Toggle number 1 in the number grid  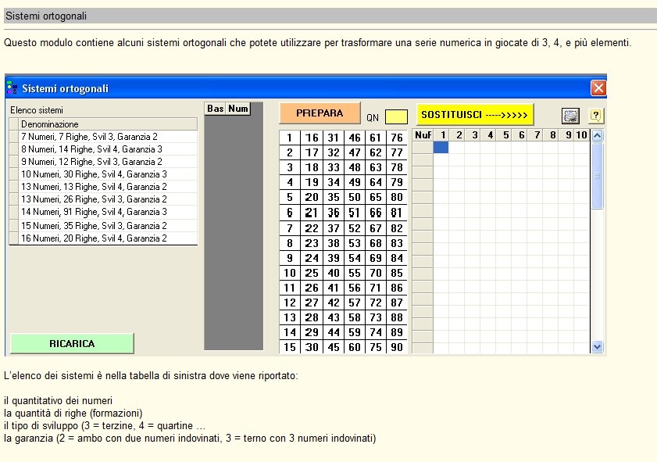pos(290,138)
